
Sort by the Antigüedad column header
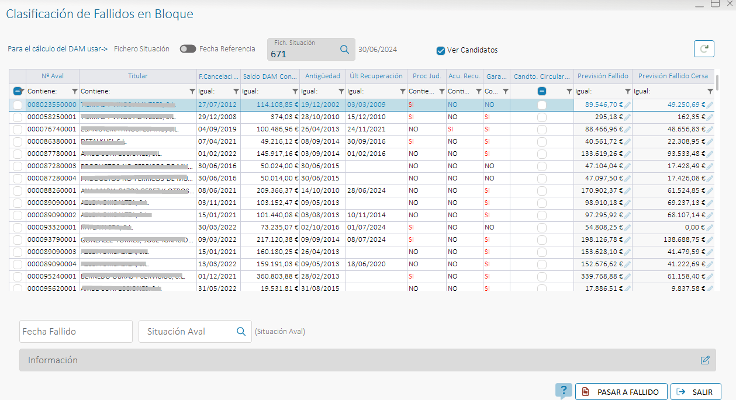tap(323, 76)
